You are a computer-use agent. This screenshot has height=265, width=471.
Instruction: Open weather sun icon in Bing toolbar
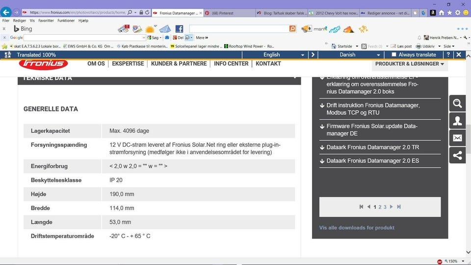pyautogui.click(x=150, y=29)
